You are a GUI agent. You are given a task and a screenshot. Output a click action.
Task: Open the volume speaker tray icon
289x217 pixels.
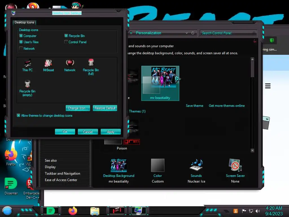tap(258, 211)
